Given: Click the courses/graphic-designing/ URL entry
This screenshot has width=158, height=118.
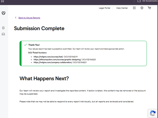Looking at the screenshot, I should click(x=58, y=60).
